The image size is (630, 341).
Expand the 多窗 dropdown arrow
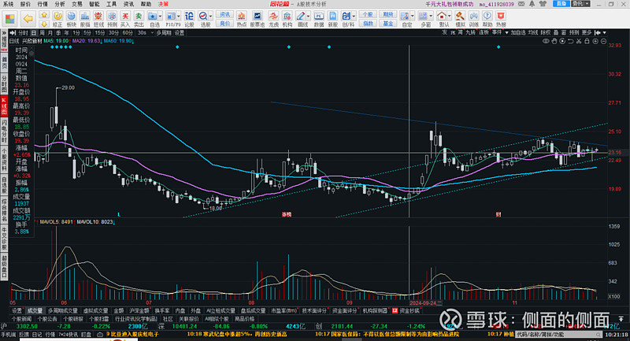coord(430,16)
